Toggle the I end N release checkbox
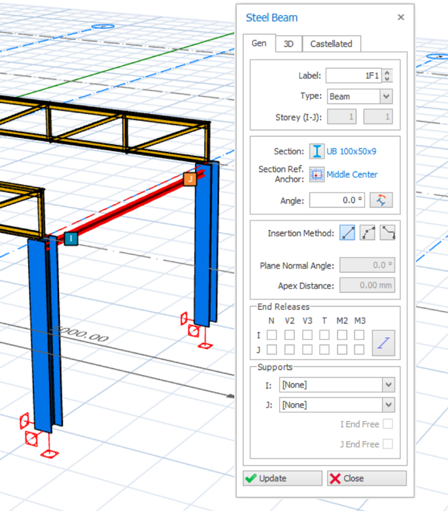Screen dimensions: 448x511 (x=272, y=335)
